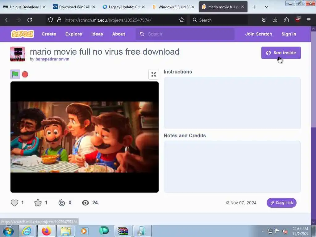Open WinRAR books icon in taskbar

point(123,231)
